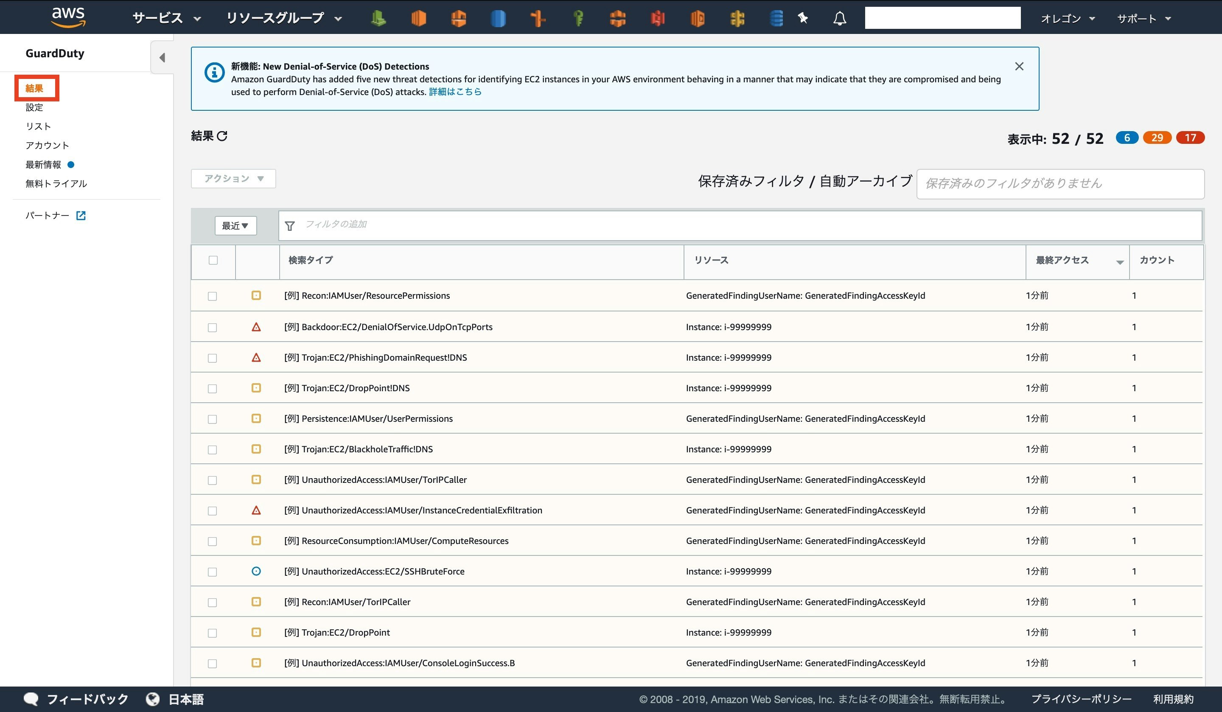
Task: Check the ResourceConsumption:IAMUser/ComputeResources row checkbox
Action: (213, 542)
